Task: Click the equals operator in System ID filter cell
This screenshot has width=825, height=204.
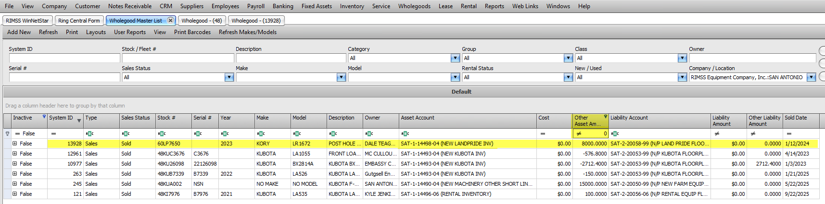Action: [x=53, y=134]
